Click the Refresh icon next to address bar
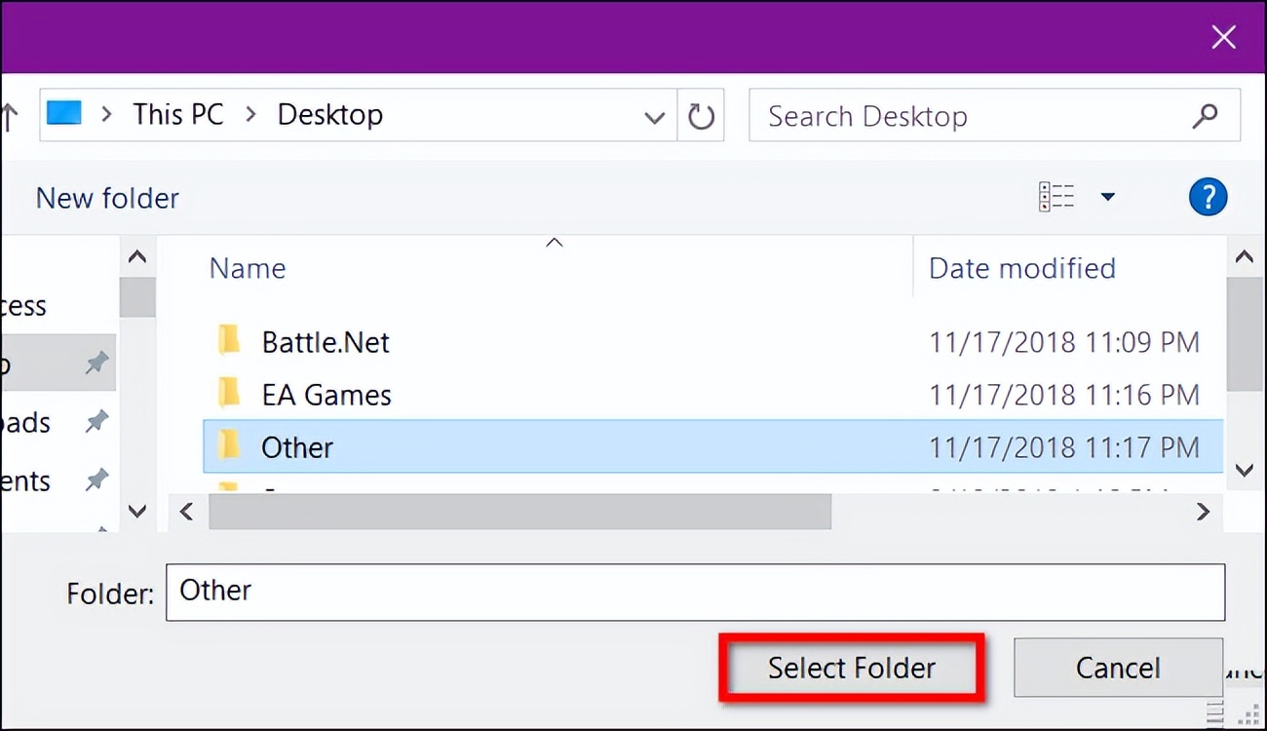 pyautogui.click(x=701, y=117)
